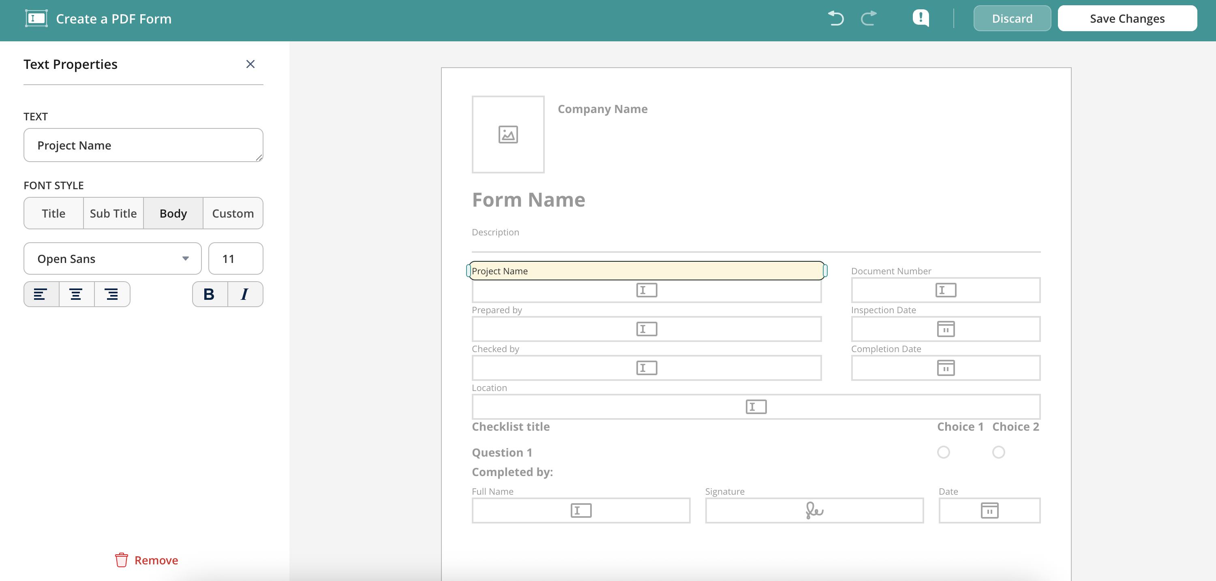Click the Signature field pen icon

tap(814, 510)
